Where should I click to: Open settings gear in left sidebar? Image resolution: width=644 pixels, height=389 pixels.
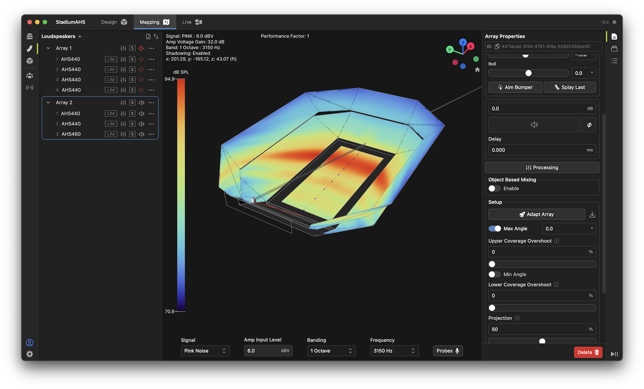pyautogui.click(x=30, y=354)
